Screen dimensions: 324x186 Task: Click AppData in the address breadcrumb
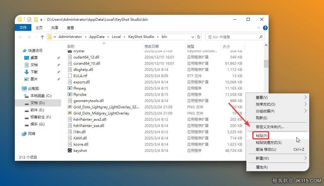click(97, 36)
